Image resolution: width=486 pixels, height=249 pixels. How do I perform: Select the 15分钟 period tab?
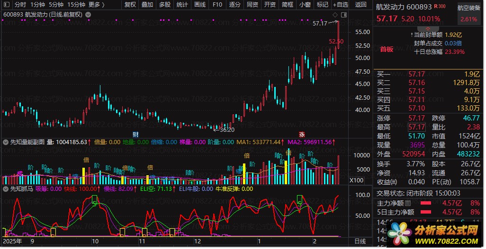coord(76,5)
